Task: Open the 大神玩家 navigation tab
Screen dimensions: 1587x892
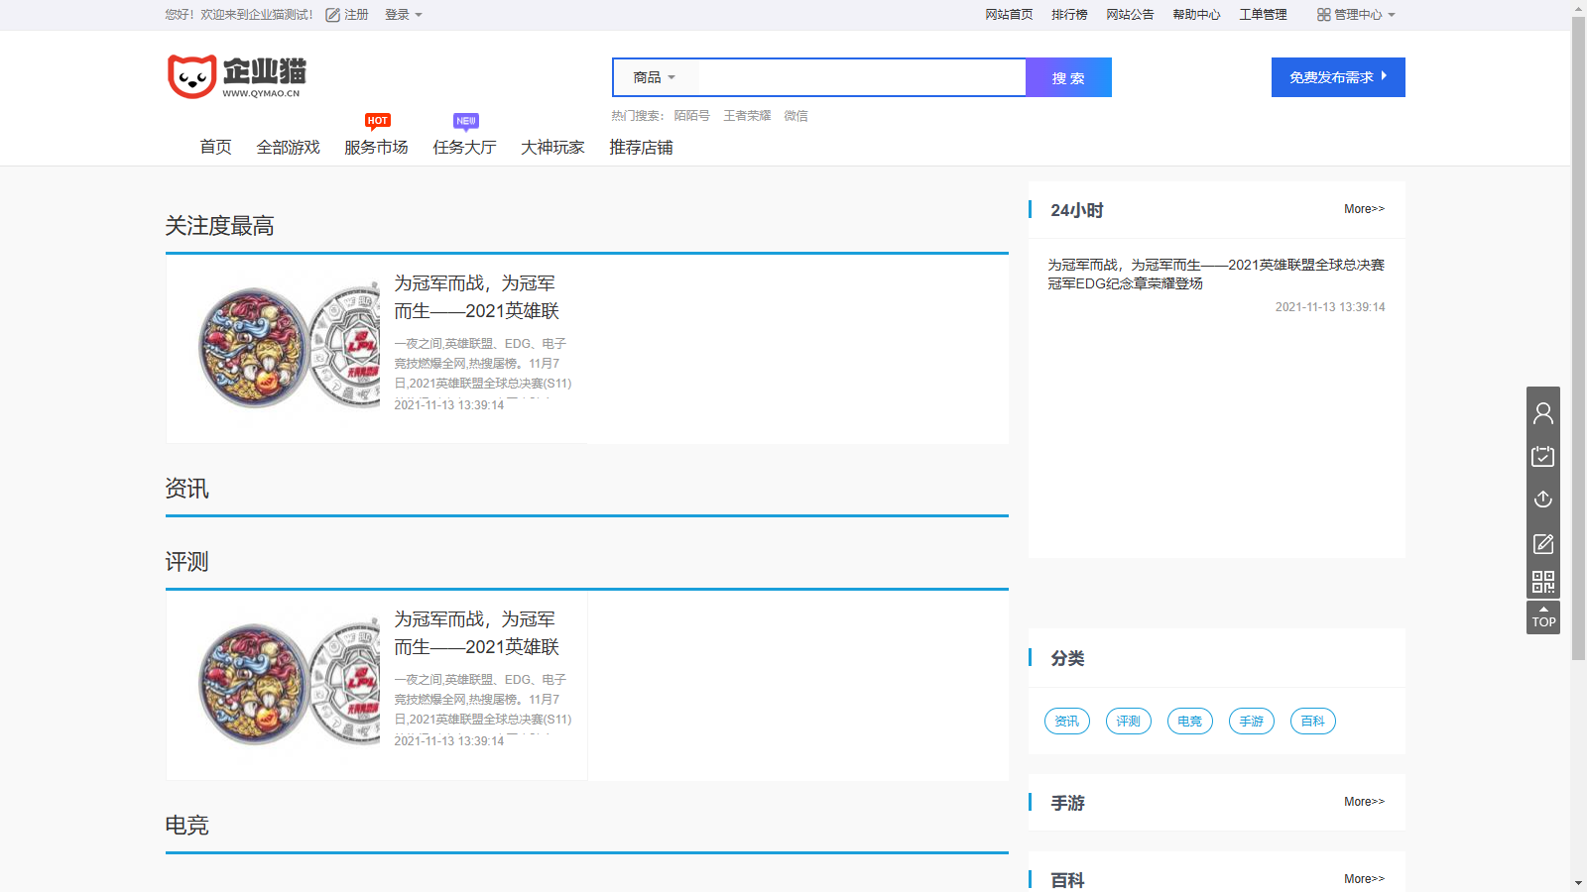Action: pos(551,147)
